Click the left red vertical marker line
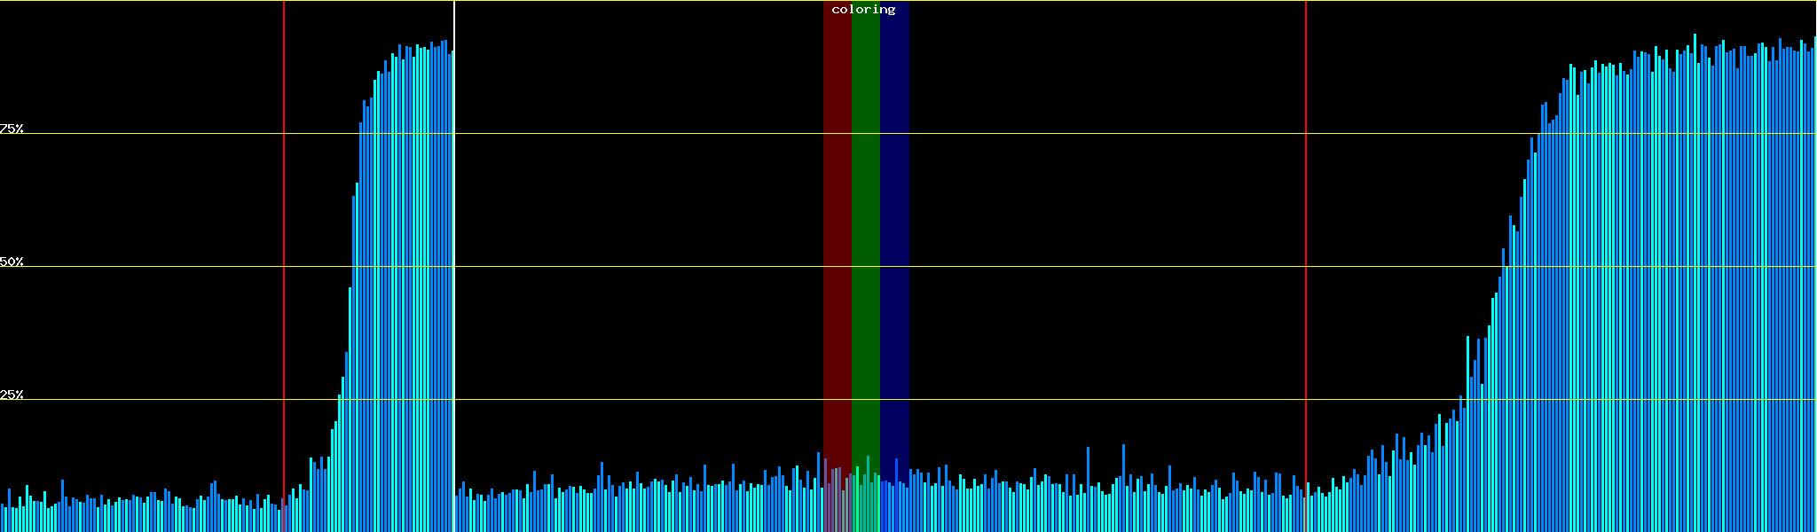1817x532 pixels. 284,222
